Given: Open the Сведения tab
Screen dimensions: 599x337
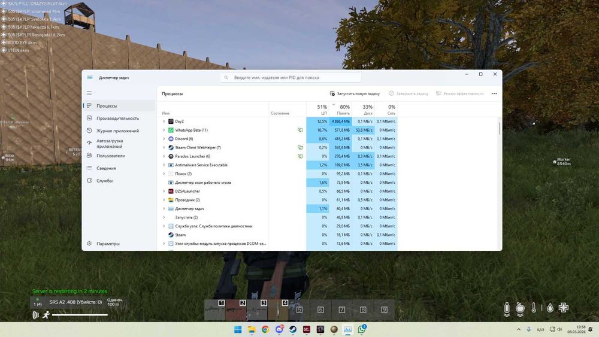Looking at the screenshot, I should pyautogui.click(x=119, y=168).
